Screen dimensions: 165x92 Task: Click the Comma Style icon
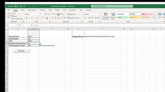coord(92,18)
